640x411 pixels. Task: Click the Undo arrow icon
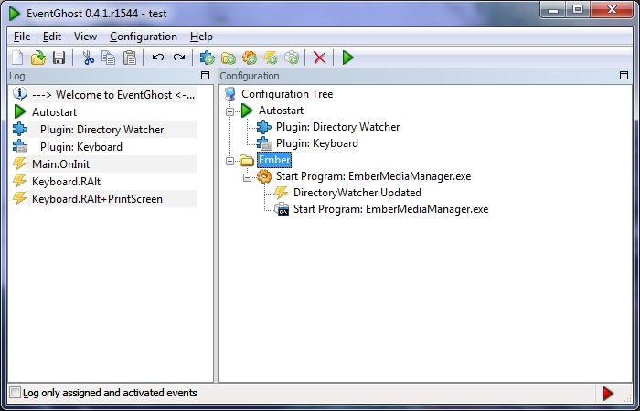[158, 58]
